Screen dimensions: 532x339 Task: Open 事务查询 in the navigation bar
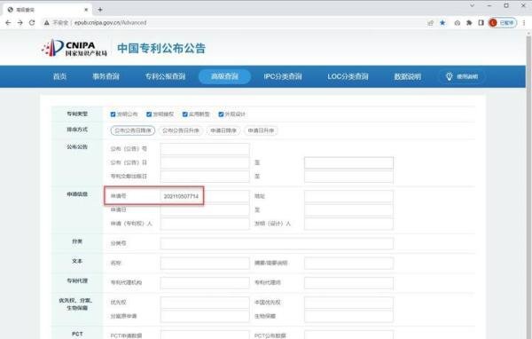(x=106, y=76)
